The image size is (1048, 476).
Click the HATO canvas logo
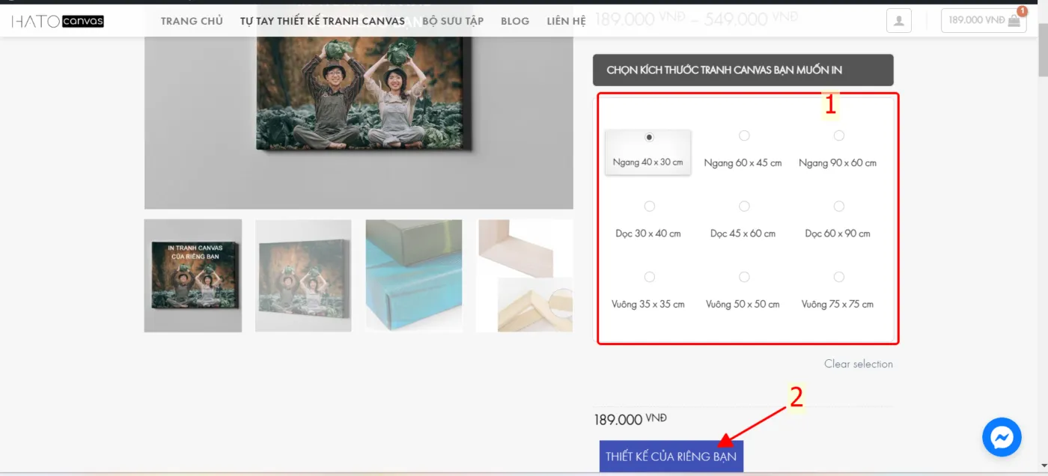tap(58, 21)
